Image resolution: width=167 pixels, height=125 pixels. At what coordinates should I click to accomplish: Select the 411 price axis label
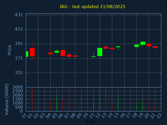19,29
